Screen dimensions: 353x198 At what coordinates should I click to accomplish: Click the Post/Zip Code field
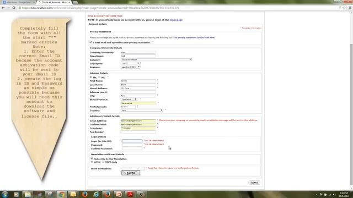[x=129, y=107]
